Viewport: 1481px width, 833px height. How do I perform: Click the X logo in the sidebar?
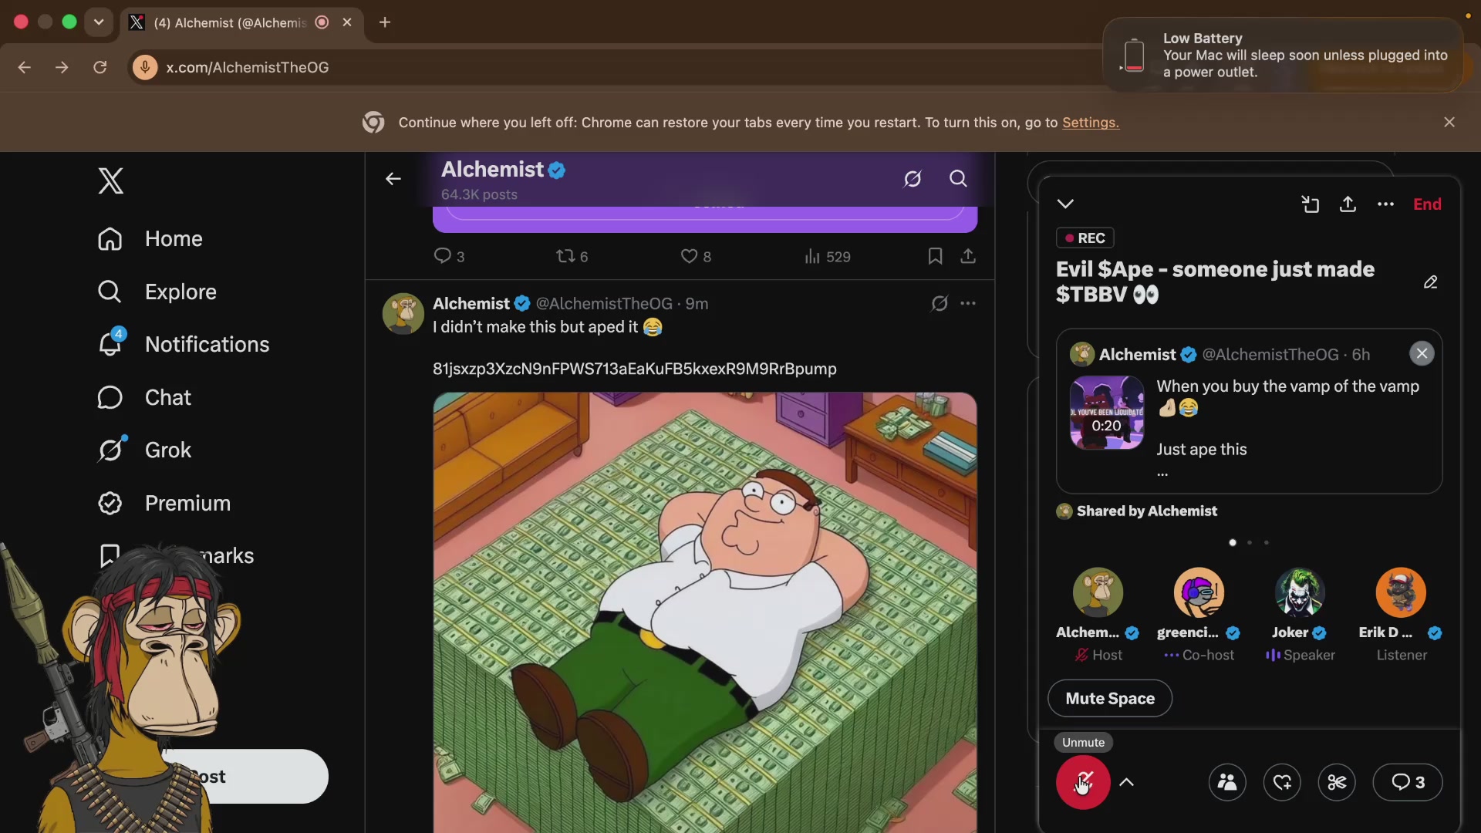click(110, 181)
